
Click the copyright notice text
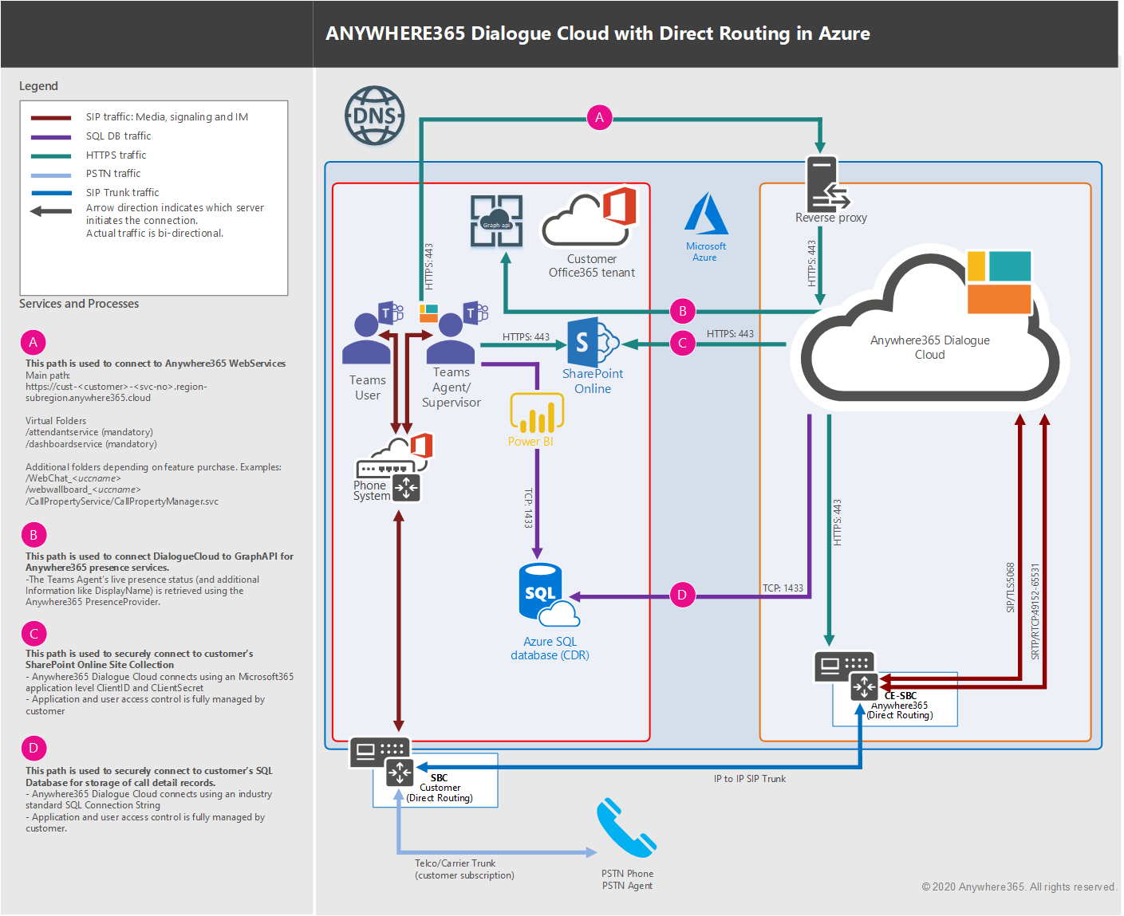1019,887
